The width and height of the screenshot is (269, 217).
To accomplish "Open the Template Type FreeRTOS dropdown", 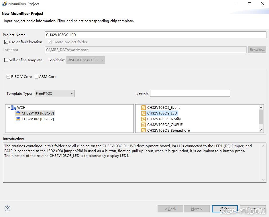I will click(55, 93).
